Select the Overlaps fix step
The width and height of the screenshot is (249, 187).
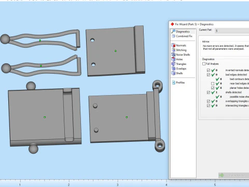coord(179,69)
